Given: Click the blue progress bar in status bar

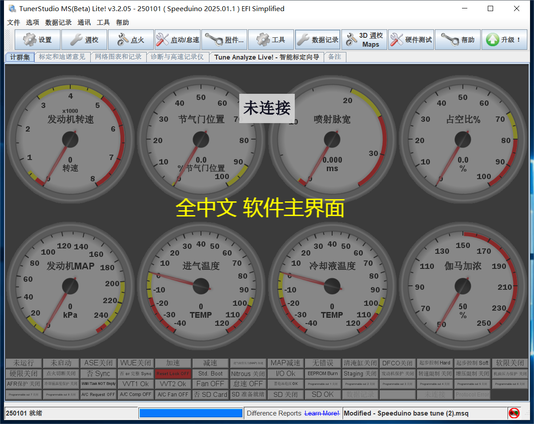Looking at the screenshot, I should [x=191, y=413].
